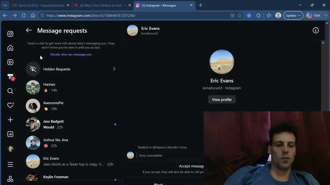This screenshot has width=330, height=185.
Task: Open the conversation info icon
Action: point(316,30)
